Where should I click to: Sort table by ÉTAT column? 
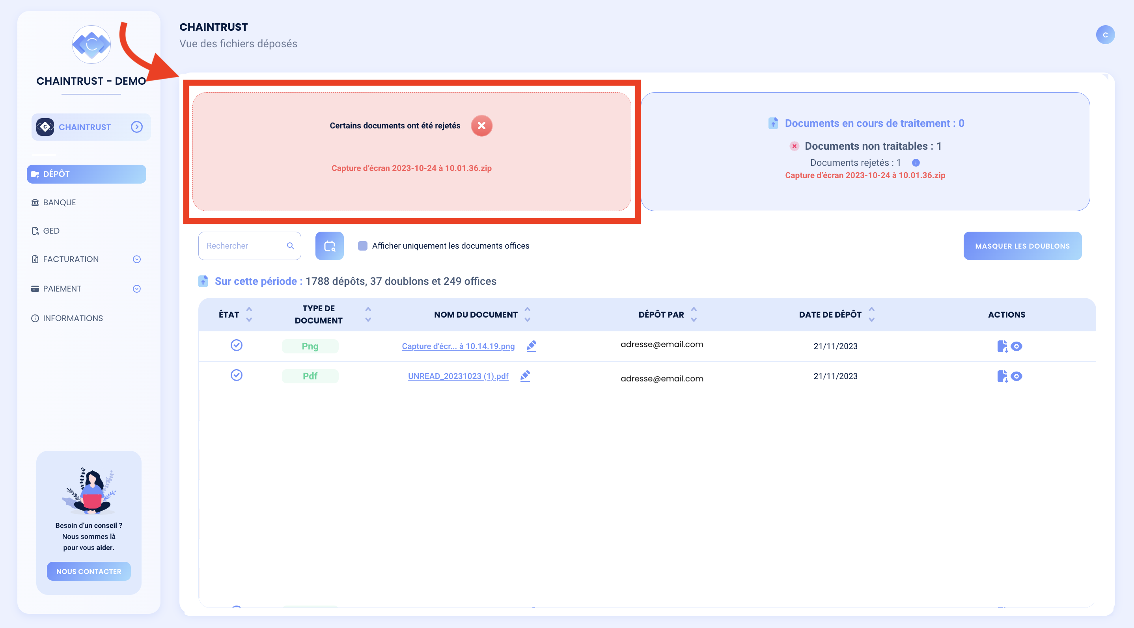coord(249,314)
